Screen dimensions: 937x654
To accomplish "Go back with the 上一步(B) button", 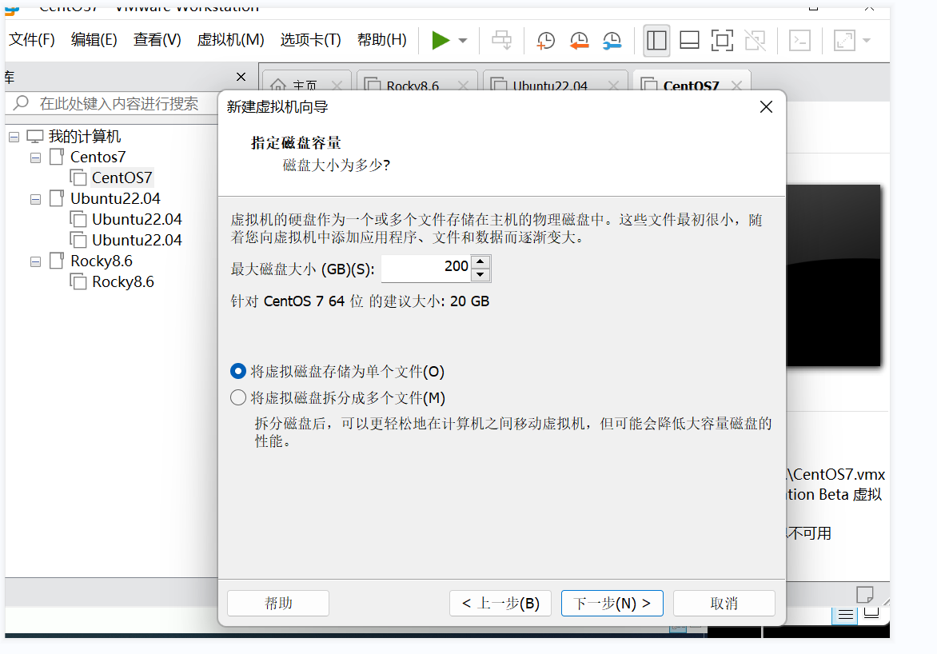I will coord(500,603).
